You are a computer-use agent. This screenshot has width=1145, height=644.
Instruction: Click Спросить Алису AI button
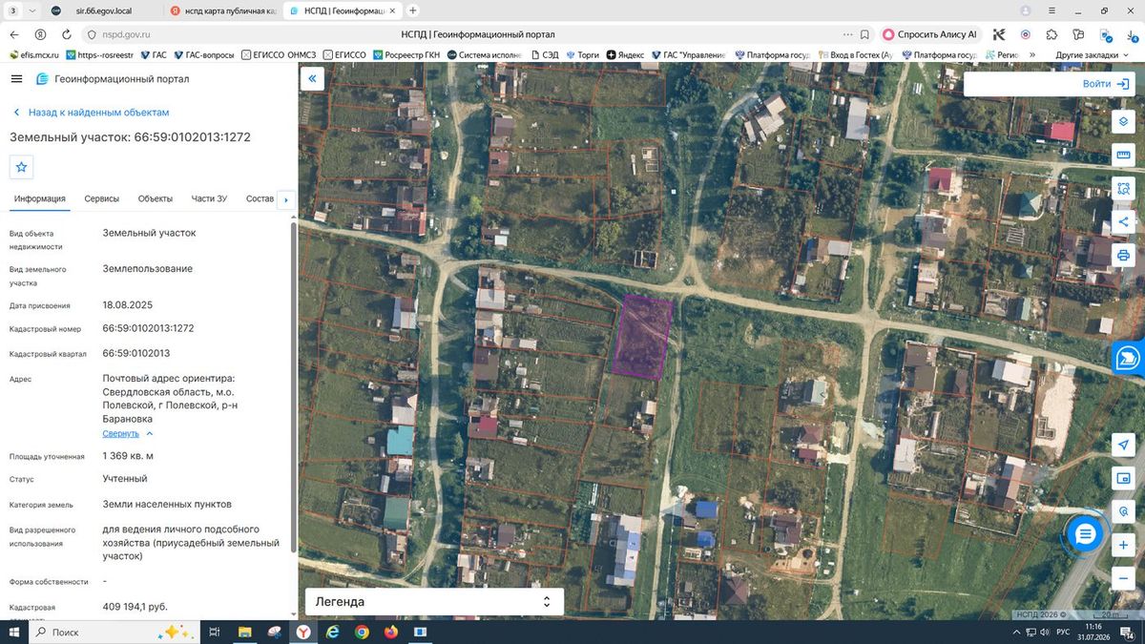tap(929, 33)
